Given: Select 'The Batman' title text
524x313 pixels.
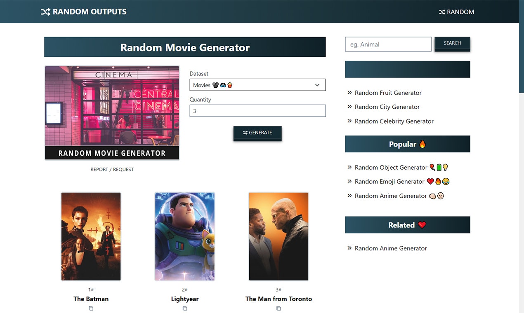Looking at the screenshot, I should [x=91, y=299].
